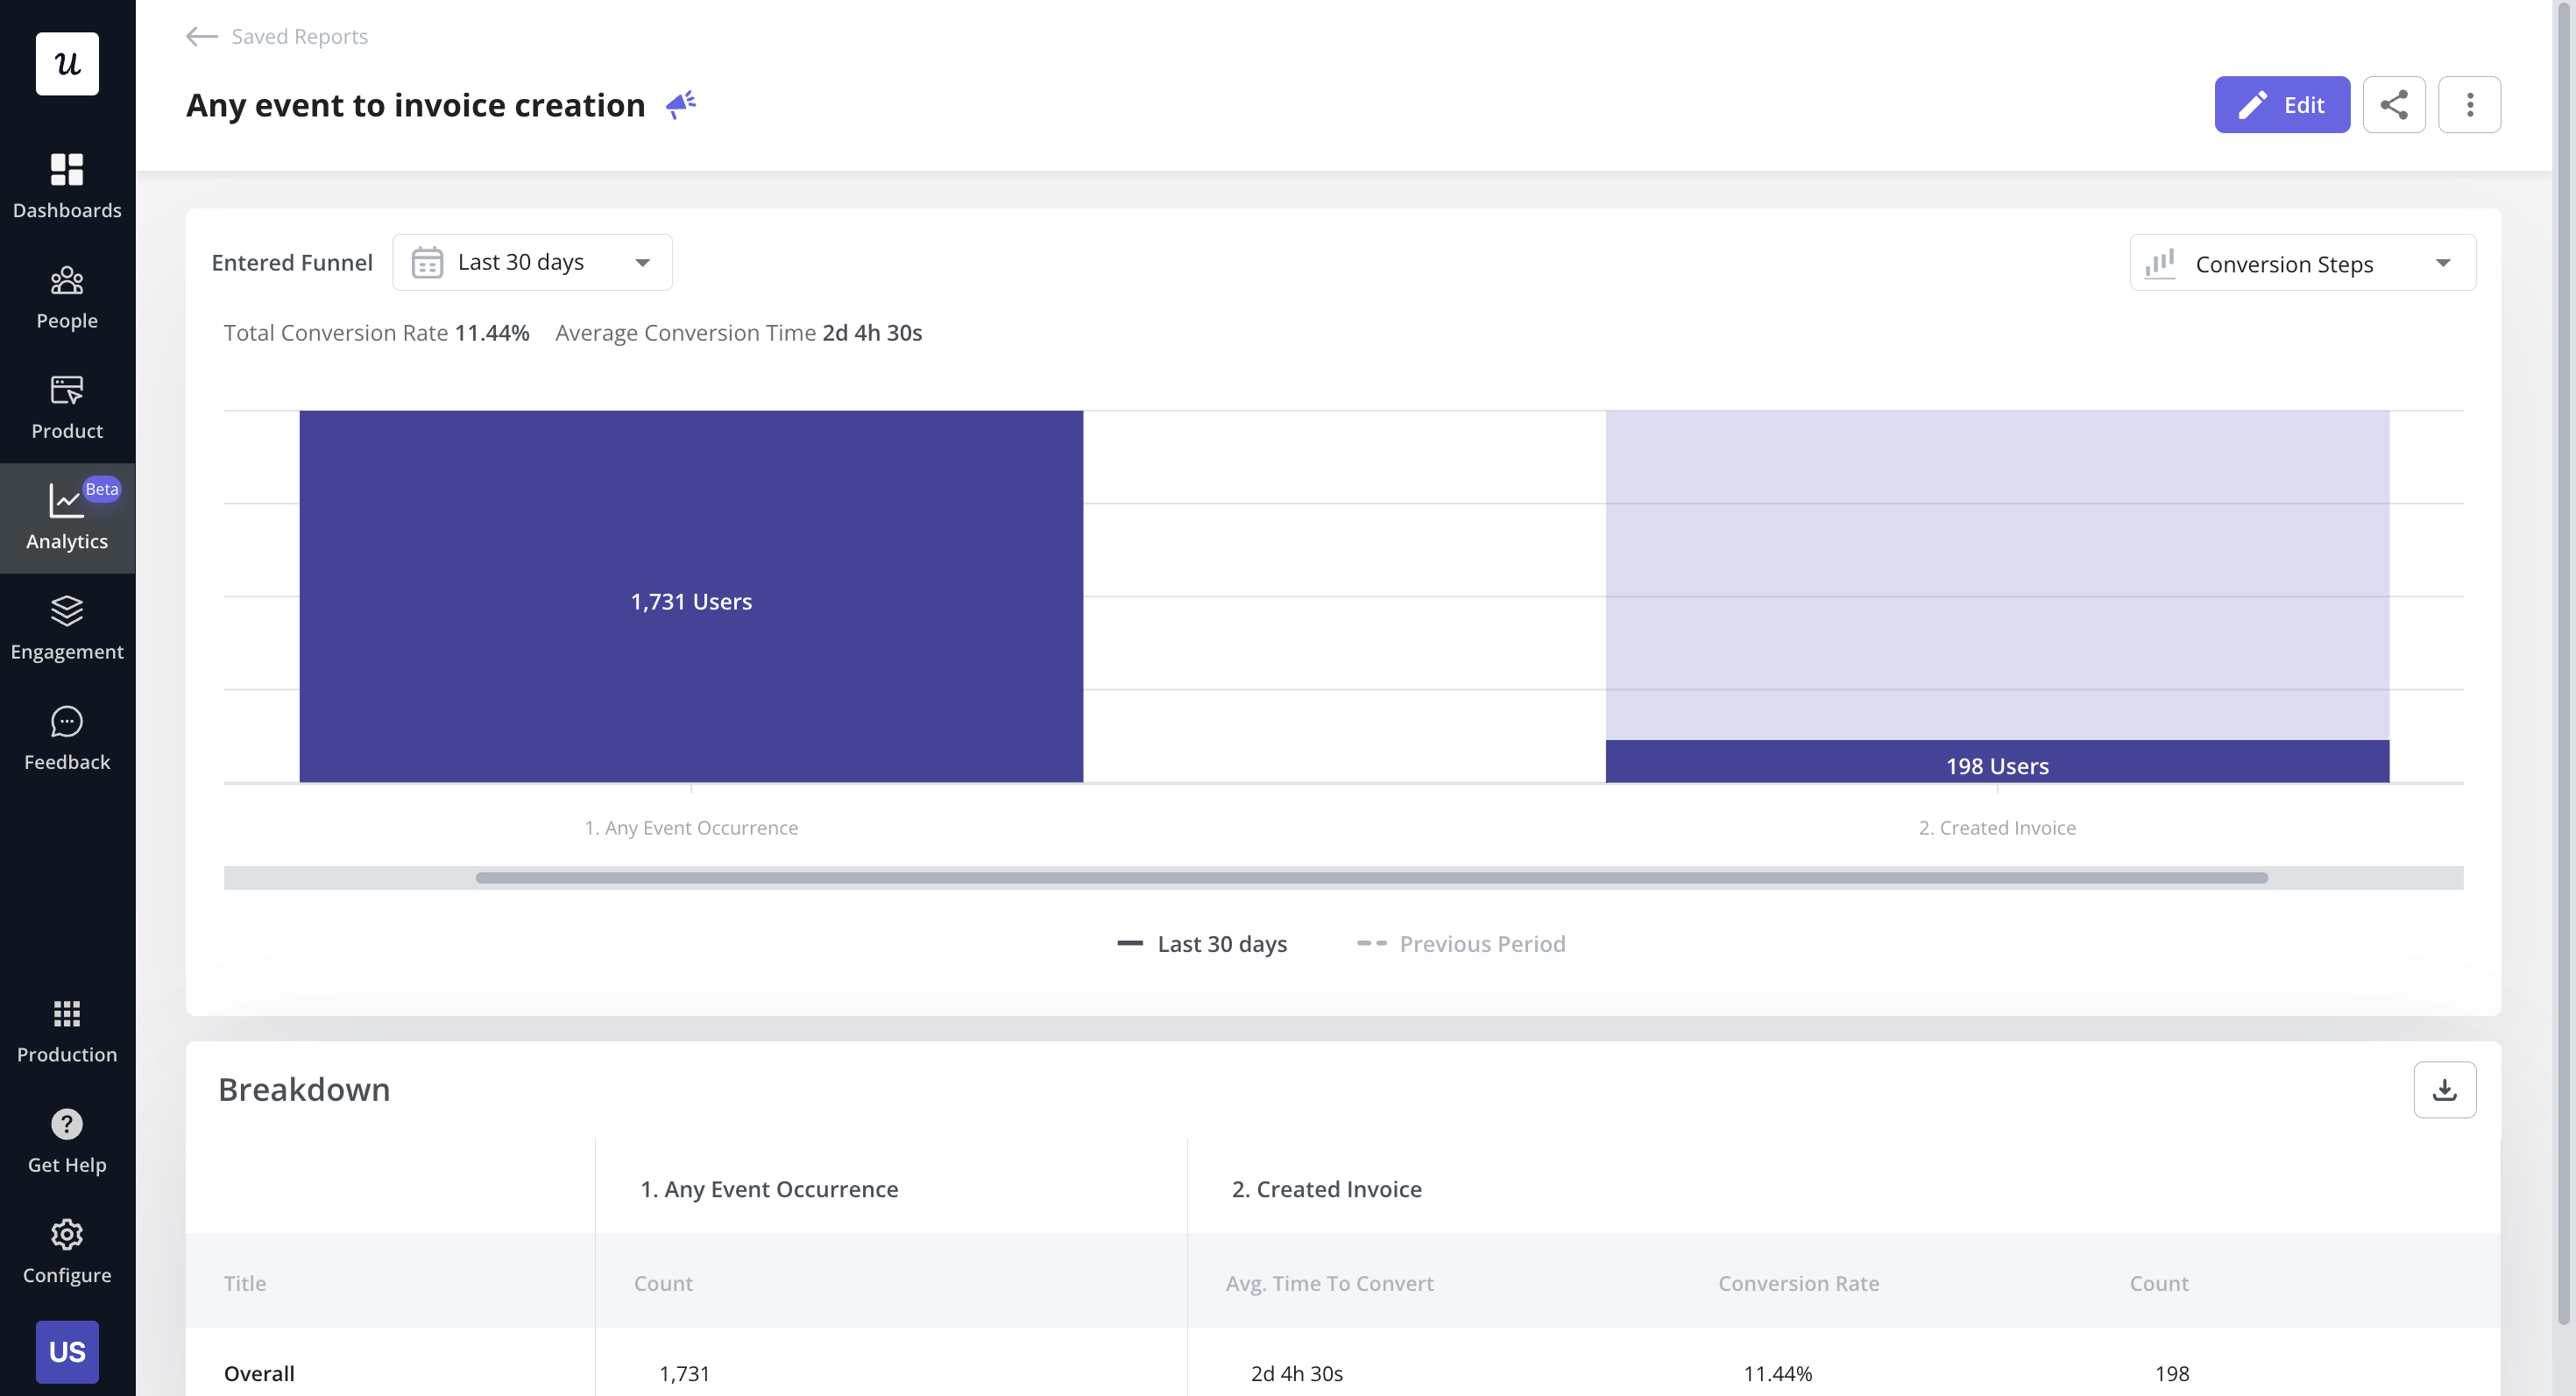Open the Last 30 days date picker
The image size is (2576, 1396).
(x=532, y=262)
